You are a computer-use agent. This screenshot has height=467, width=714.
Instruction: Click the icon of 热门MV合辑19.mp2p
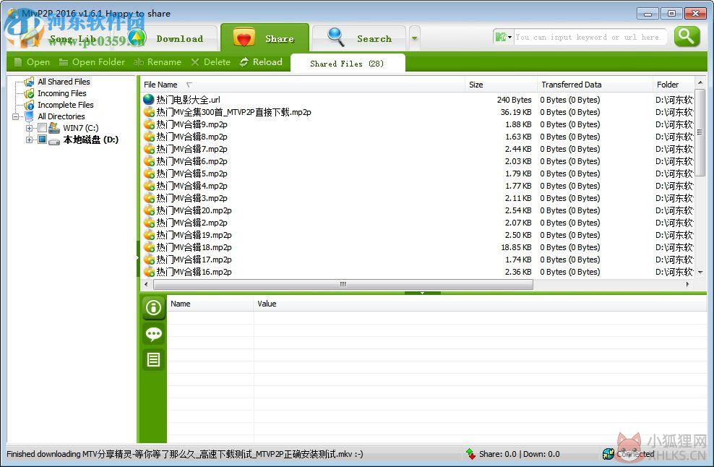(148, 235)
